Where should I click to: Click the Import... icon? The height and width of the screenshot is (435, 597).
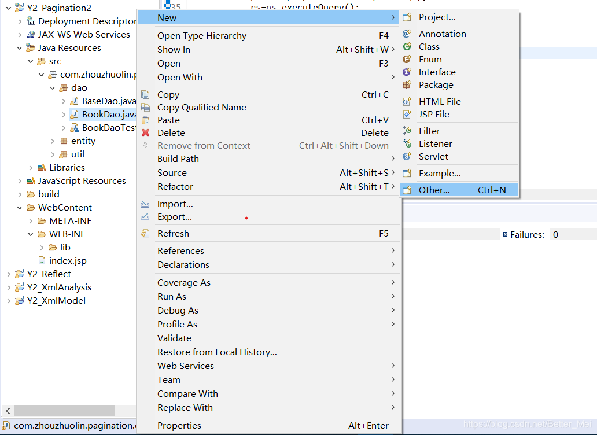[145, 204]
